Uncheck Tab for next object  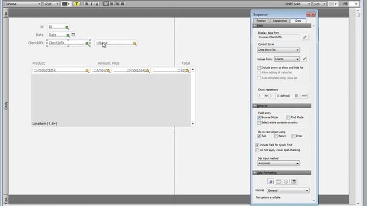pyautogui.click(x=259, y=136)
